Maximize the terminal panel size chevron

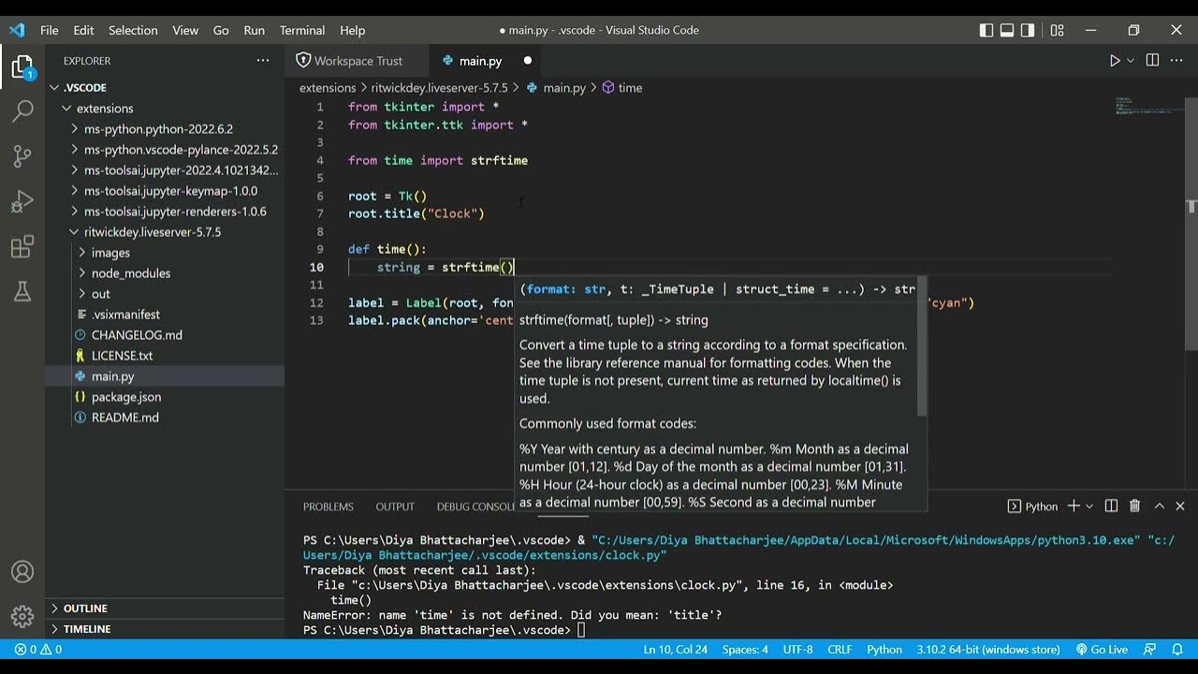pyautogui.click(x=1159, y=506)
